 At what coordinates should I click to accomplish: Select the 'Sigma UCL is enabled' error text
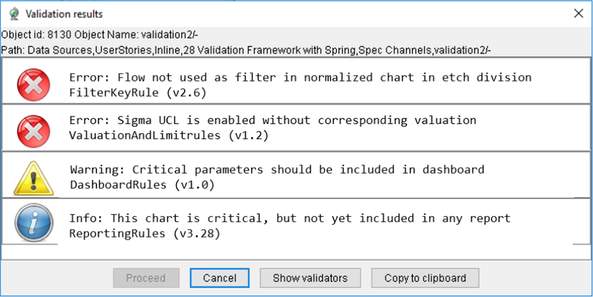(272, 121)
